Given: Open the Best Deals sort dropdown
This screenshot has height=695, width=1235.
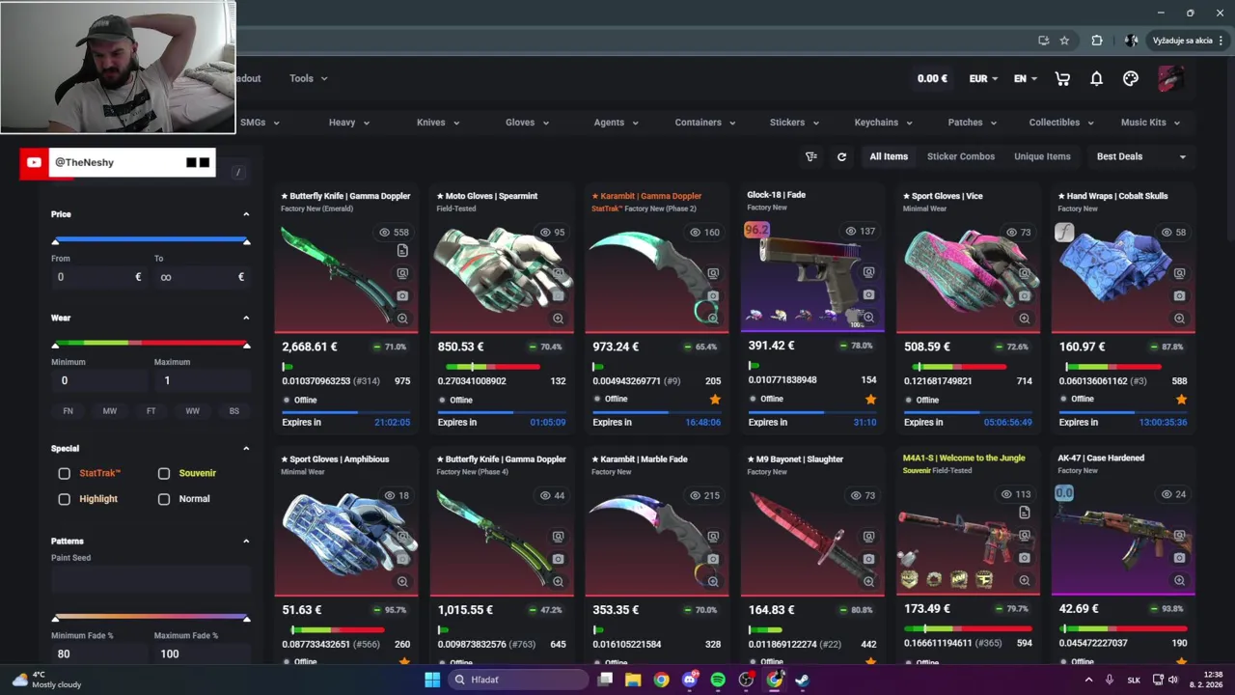Looking at the screenshot, I should click(1141, 156).
